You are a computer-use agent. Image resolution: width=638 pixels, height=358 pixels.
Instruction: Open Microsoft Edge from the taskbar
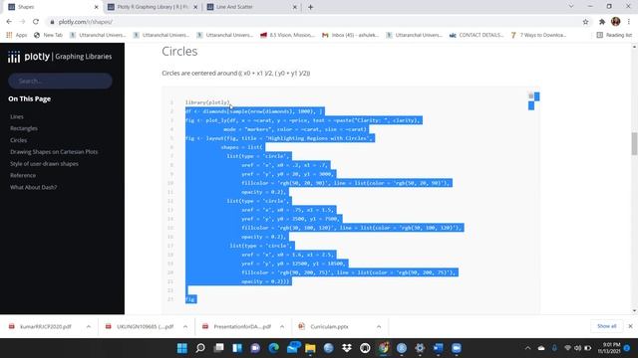point(274,348)
